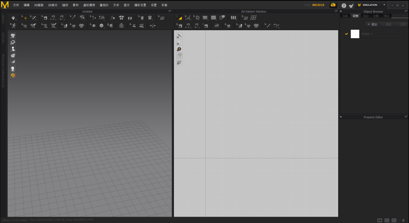This screenshot has height=223, width=409.
Task: Select the Zipper tool icon
Action: 121,25
